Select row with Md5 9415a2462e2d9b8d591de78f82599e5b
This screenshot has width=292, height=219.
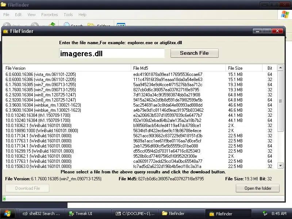coord(140,100)
